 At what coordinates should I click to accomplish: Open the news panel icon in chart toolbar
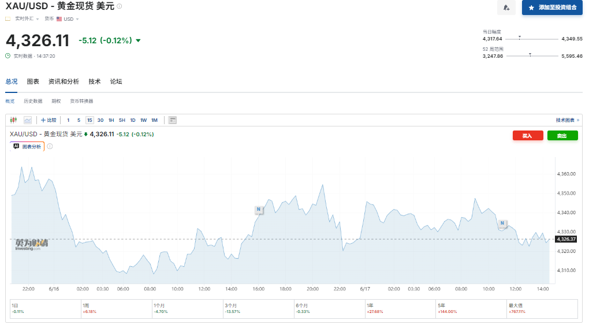point(173,120)
